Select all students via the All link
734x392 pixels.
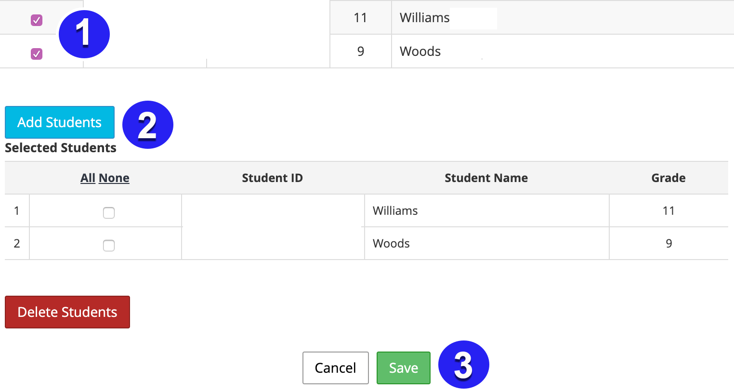pyautogui.click(x=88, y=178)
